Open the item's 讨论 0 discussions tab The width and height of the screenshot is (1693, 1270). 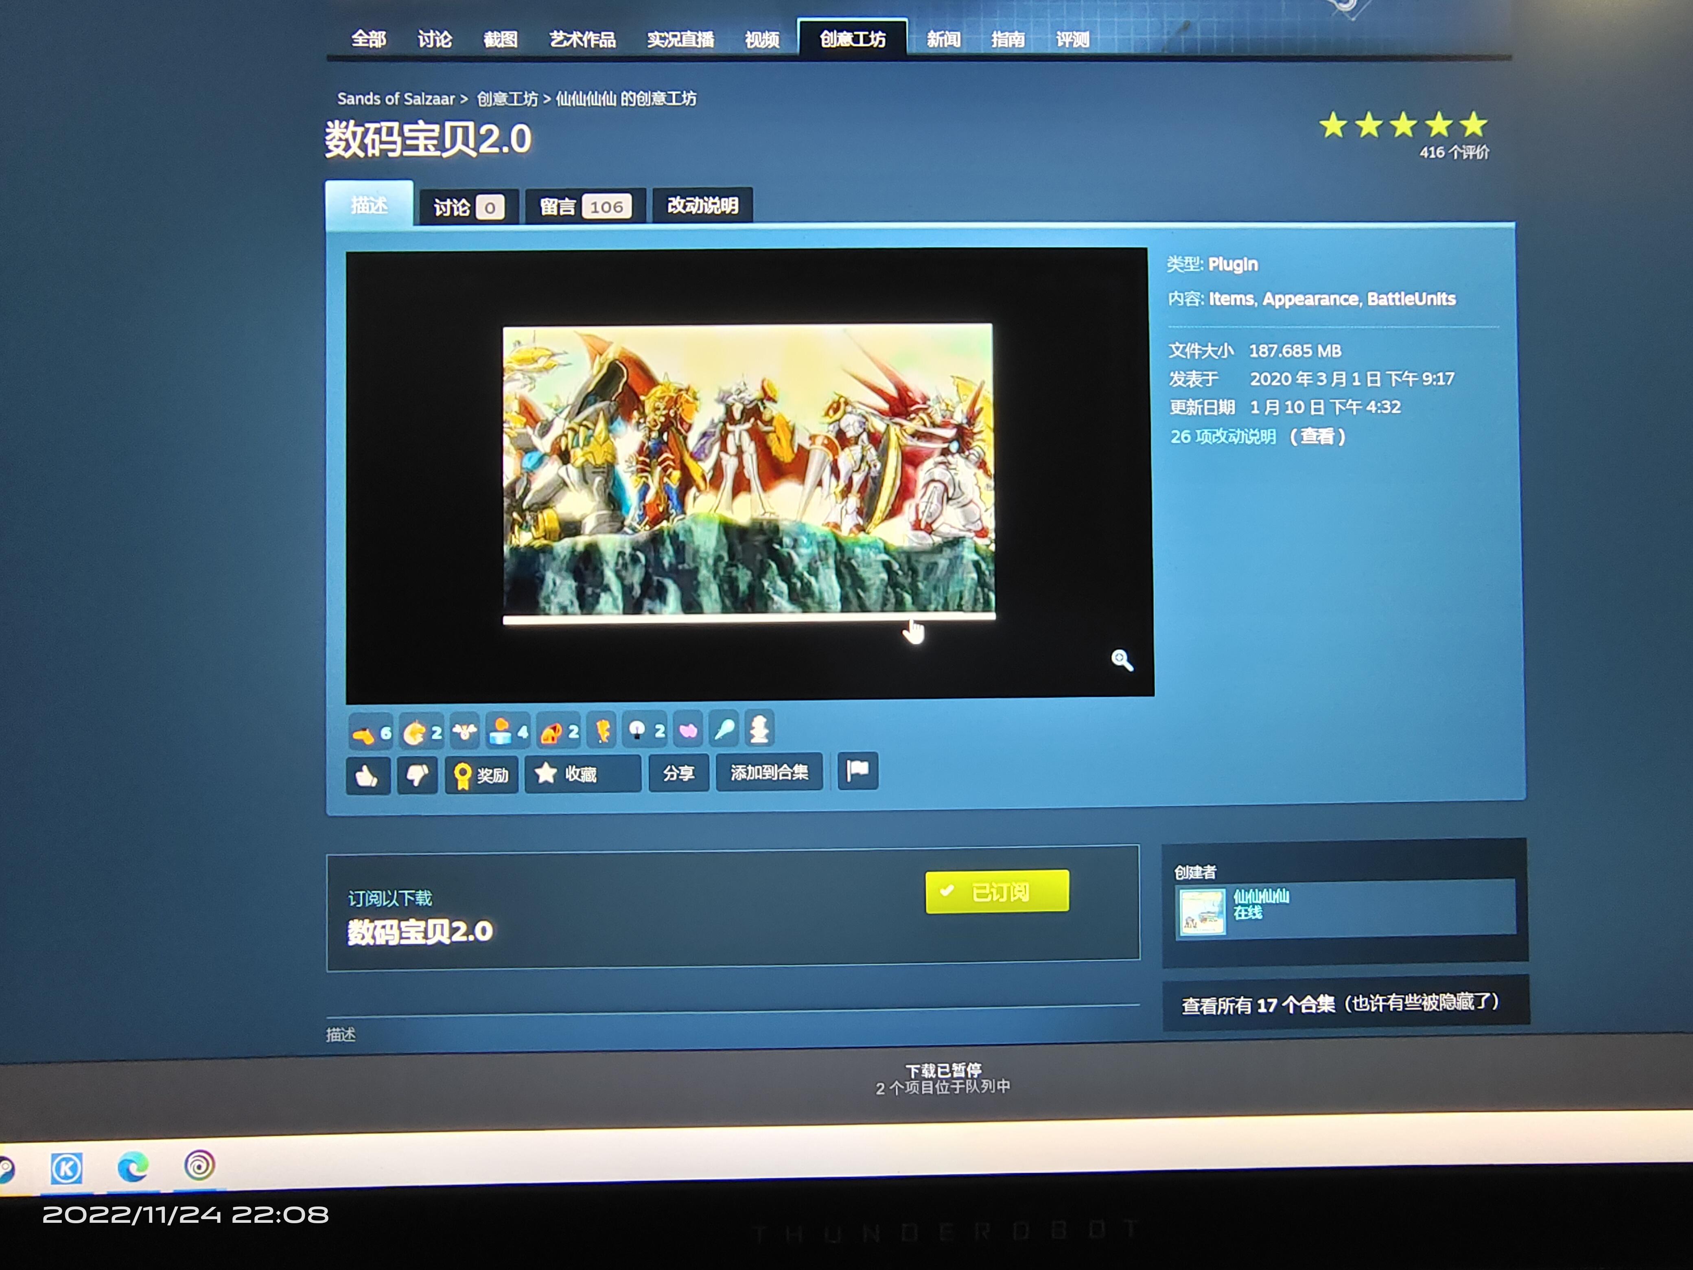tap(468, 207)
